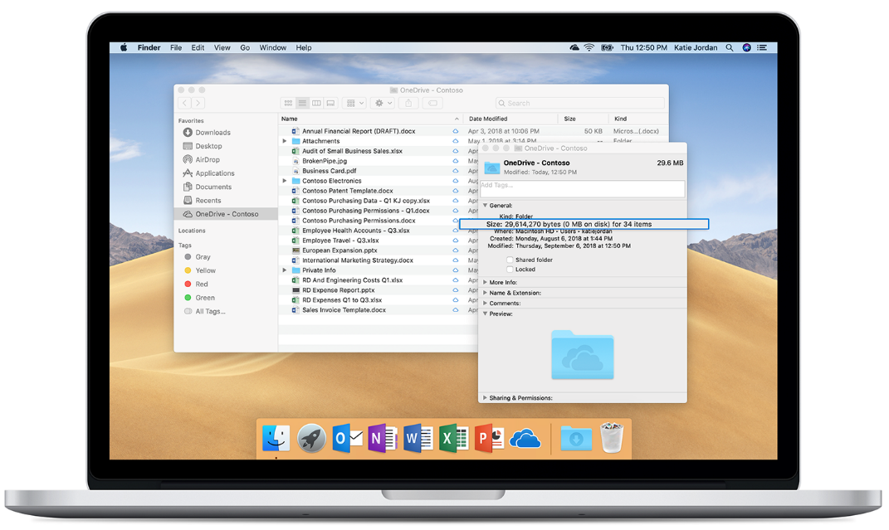This screenshot has width=889, height=530.
Task: Check the Locked checkbox
Action: click(510, 269)
